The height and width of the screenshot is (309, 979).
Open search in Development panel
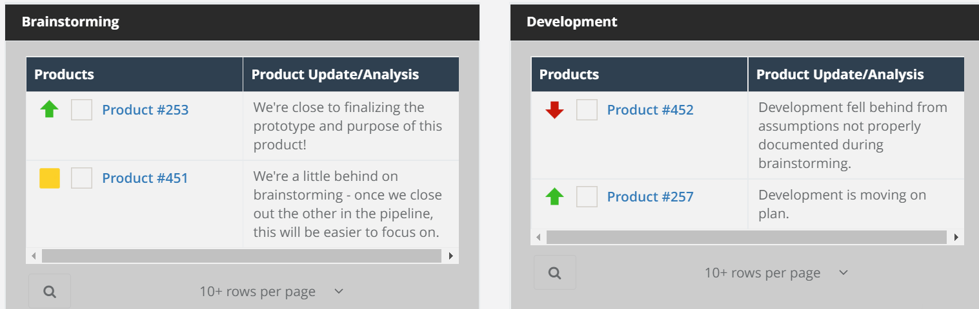(x=554, y=273)
